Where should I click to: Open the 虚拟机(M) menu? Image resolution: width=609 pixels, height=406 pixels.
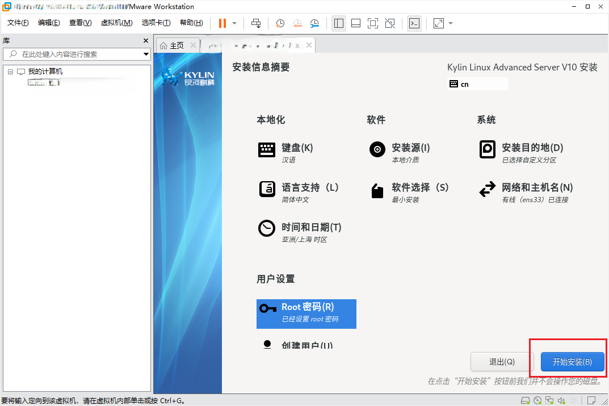point(116,23)
